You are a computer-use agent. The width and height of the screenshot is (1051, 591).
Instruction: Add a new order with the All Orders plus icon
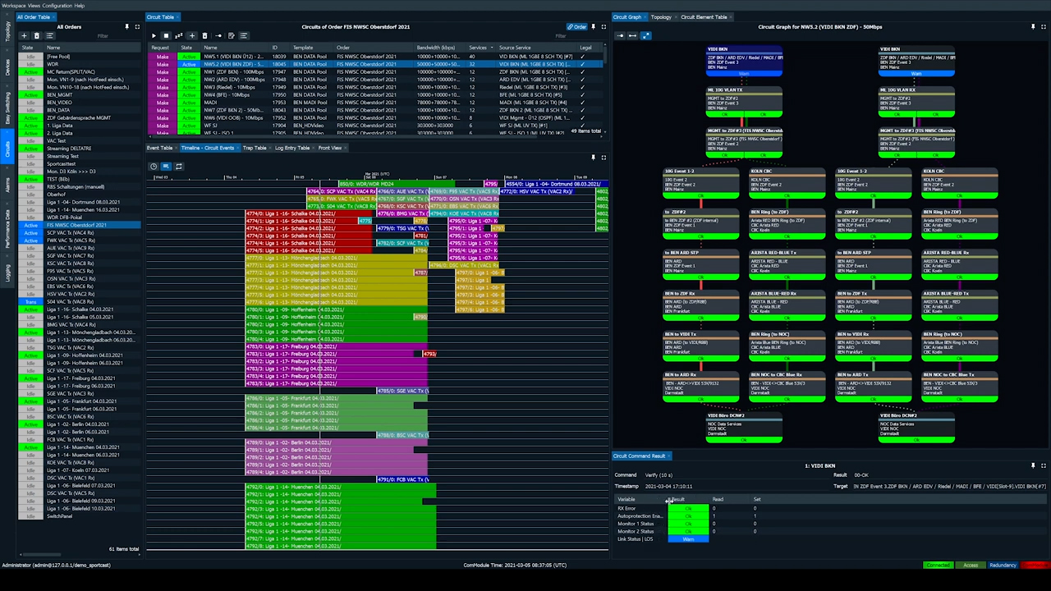(x=24, y=36)
